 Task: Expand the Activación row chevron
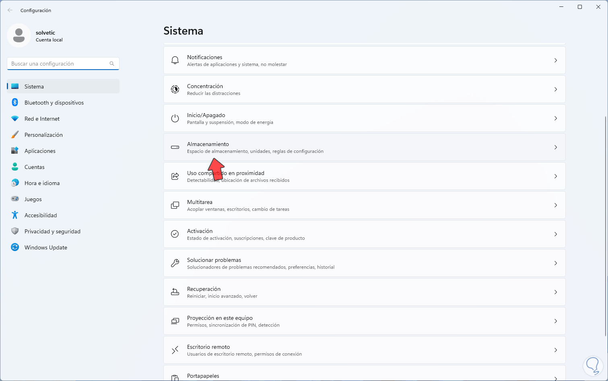(x=556, y=234)
